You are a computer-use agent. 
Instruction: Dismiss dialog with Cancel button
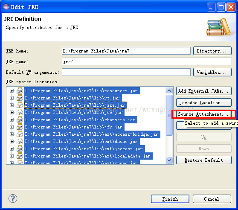coord(212,199)
